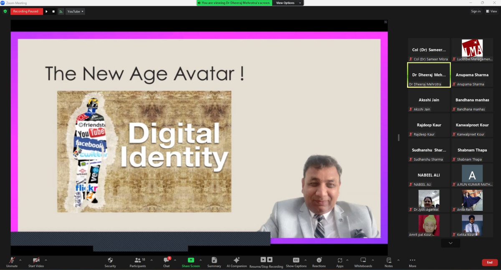This screenshot has width=501, height=270.
Task: Stop recording with the top stop icon
Action: pos(53,12)
